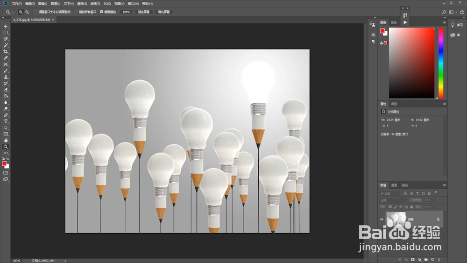
Task: Select the Path Selection tool
Action: point(6,128)
